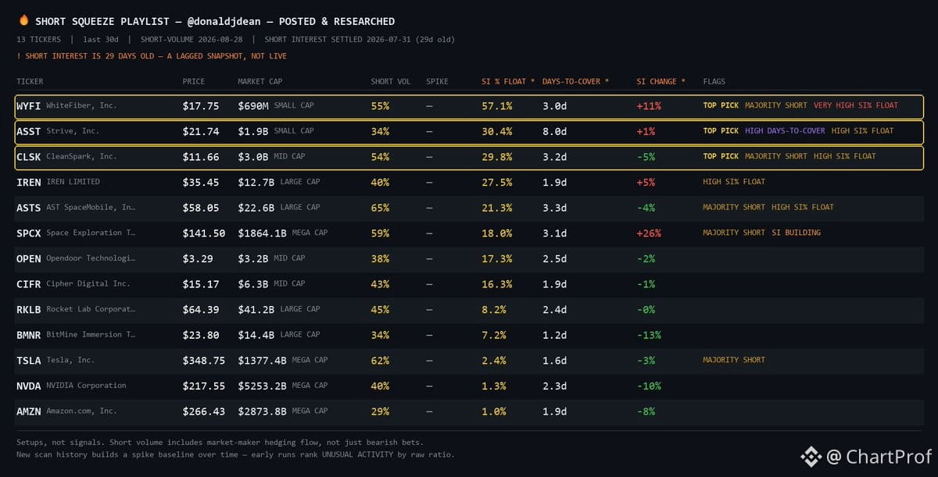The image size is (938, 477).
Task: Open the TSLA Tesla, Inc. row
Action: (x=469, y=360)
